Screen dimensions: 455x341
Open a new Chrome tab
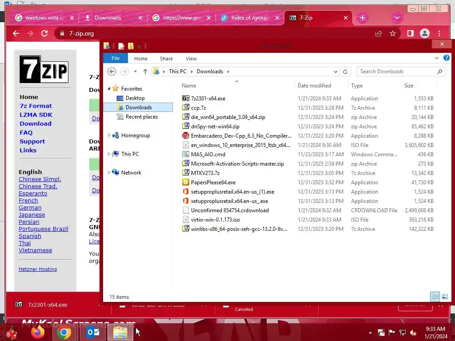[363, 18]
